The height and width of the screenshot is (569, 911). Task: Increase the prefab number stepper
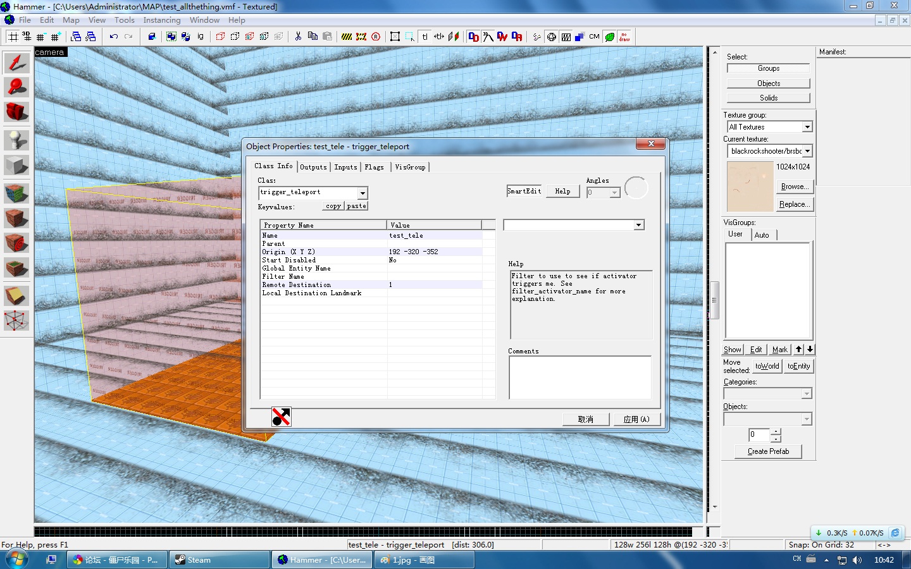tap(776, 432)
